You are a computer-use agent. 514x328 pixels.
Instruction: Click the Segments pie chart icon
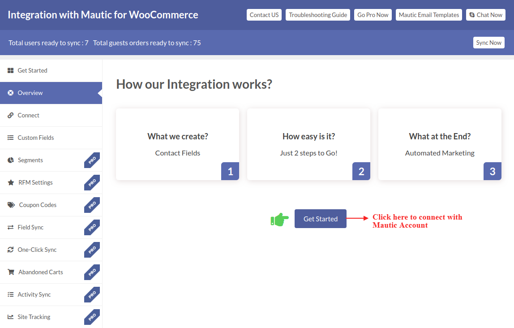point(11,160)
